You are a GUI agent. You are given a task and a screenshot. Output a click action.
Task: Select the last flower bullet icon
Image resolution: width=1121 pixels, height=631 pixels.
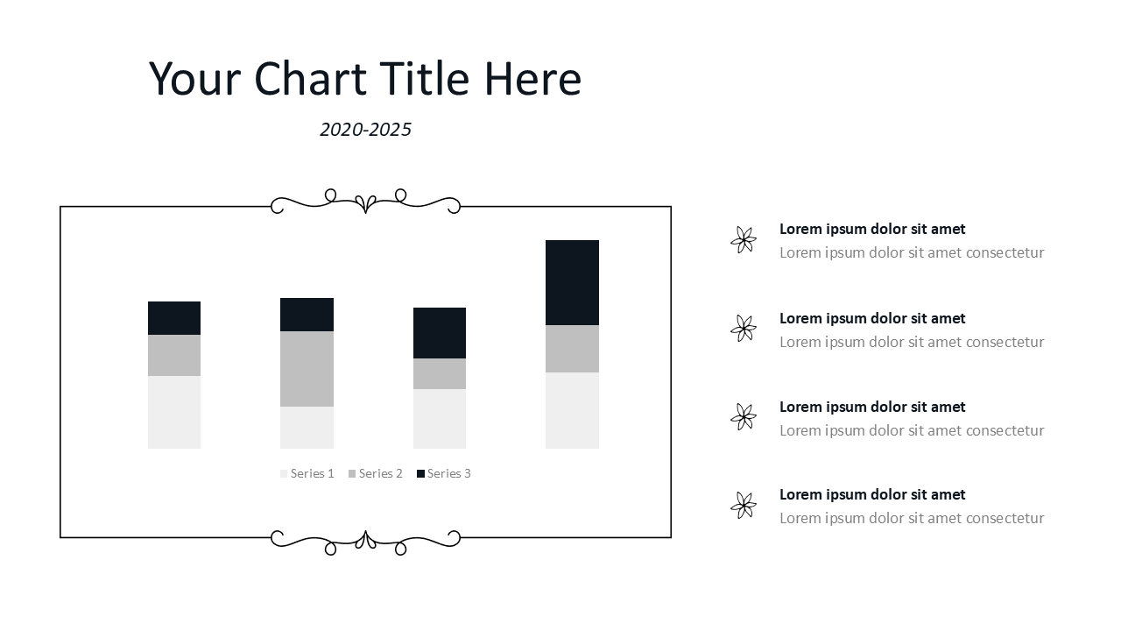pos(744,506)
